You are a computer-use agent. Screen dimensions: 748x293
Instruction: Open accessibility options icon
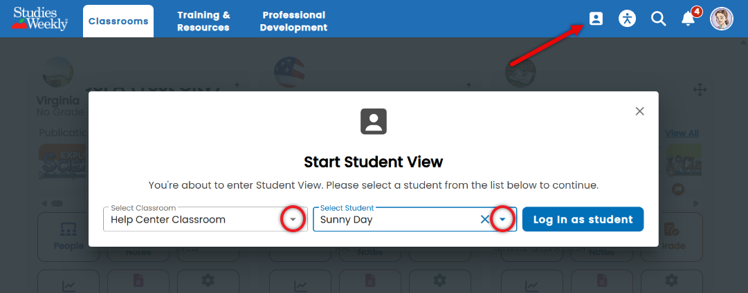point(628,19)
